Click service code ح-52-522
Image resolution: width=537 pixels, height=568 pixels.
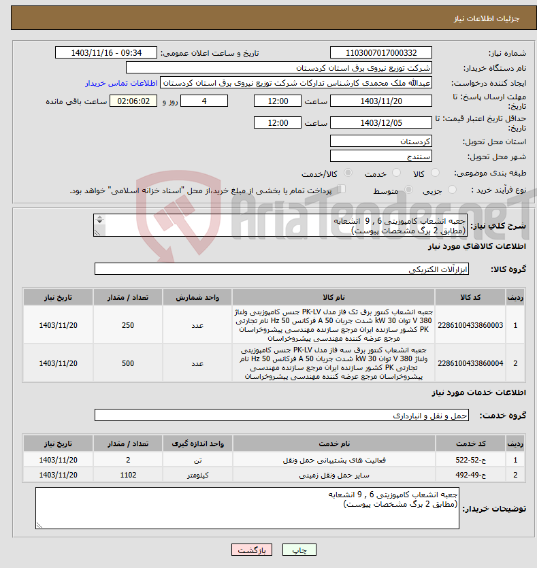point(470,460)
